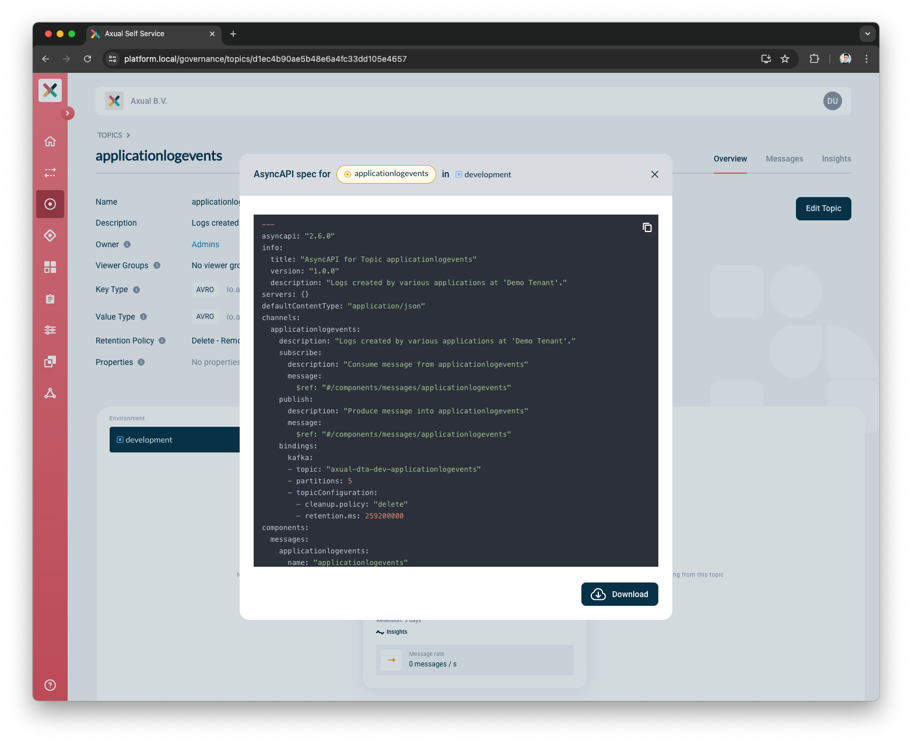This screenshot has height=744, width=912.
Task: Download the AsyncAPI spec file
Action: [x=619, y=594]
